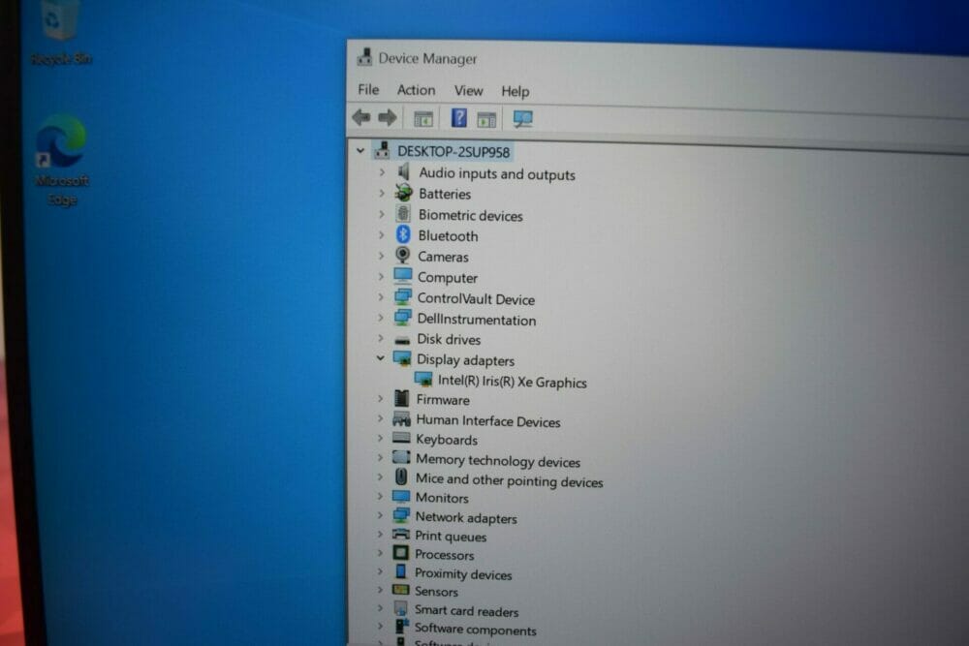
Task: Click the Firmware chip icon
Action: coord(402,398)
